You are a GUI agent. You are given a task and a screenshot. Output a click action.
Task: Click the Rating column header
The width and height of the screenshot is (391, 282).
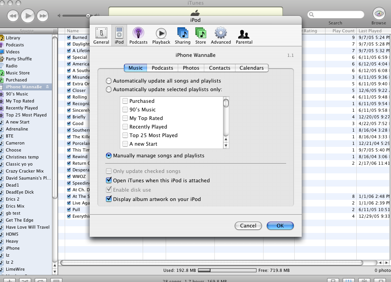[x=313, y=31]
